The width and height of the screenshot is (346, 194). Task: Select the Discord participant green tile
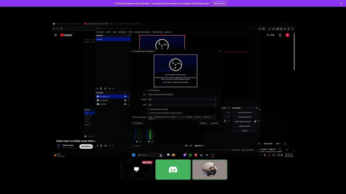173,169
